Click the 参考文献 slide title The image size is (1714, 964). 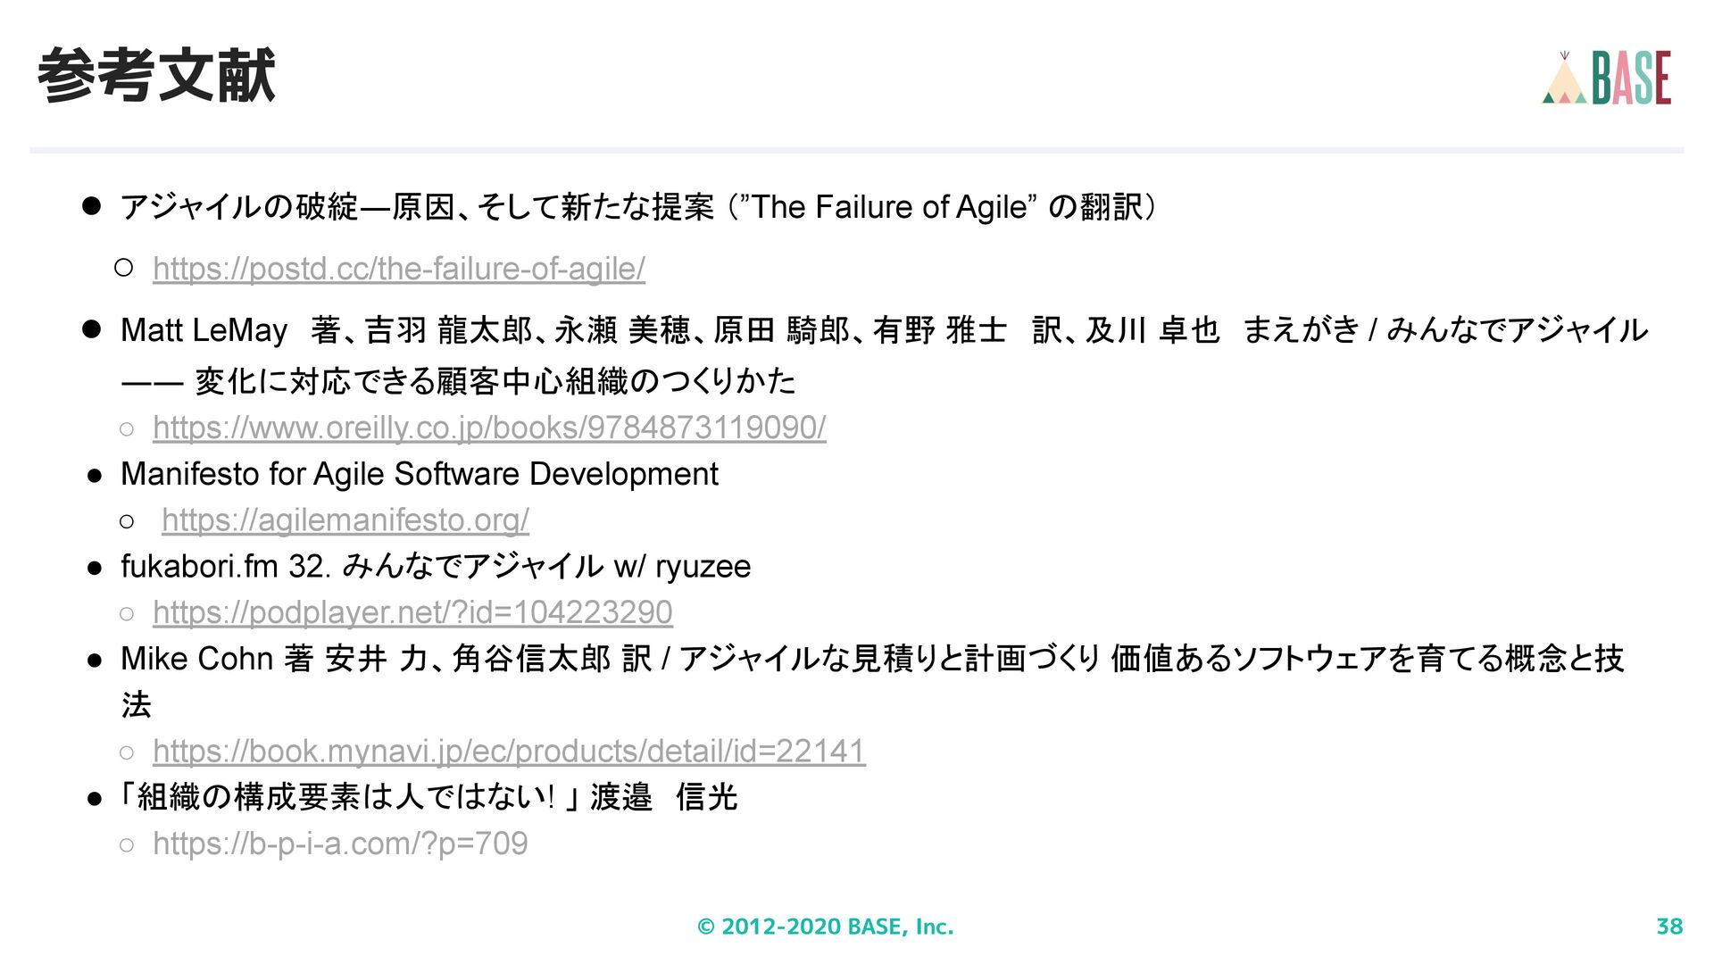(156, 76)
